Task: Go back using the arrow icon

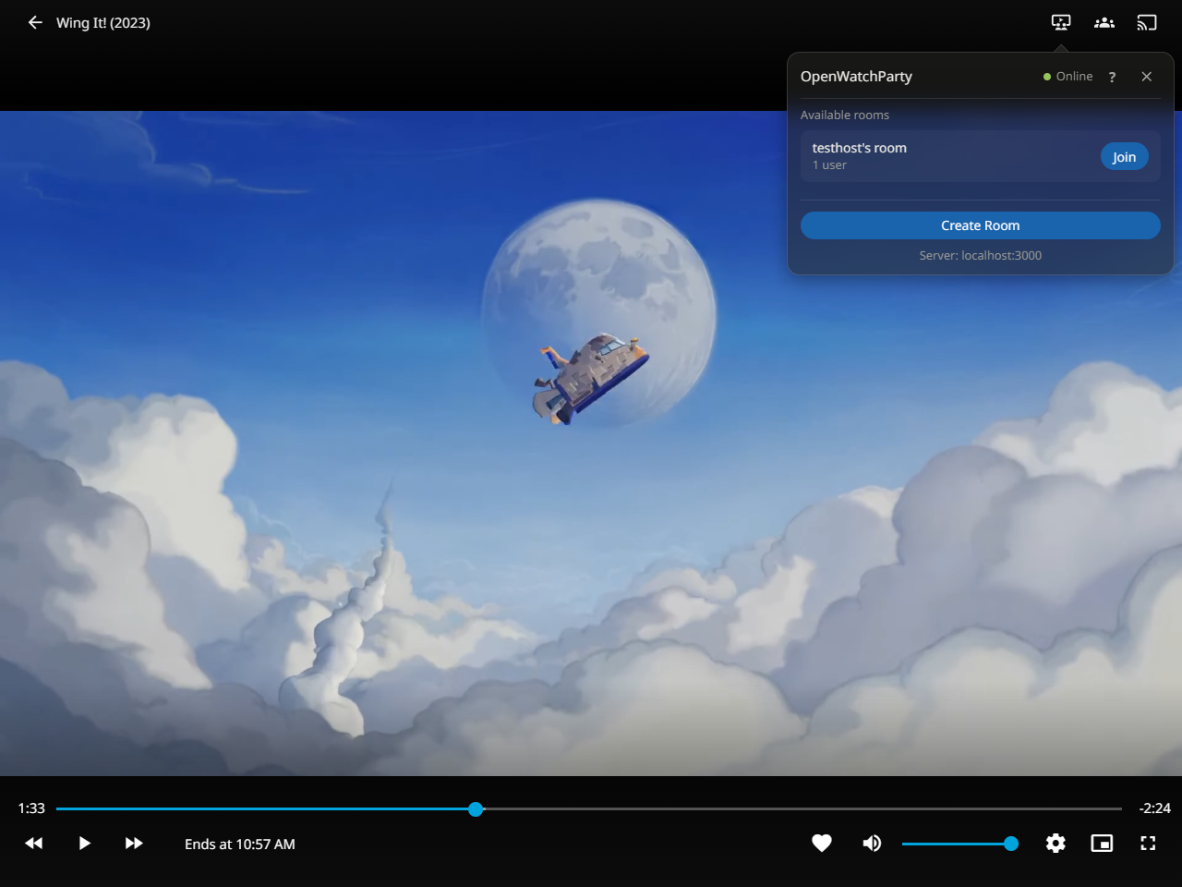Action: point(35,22)
